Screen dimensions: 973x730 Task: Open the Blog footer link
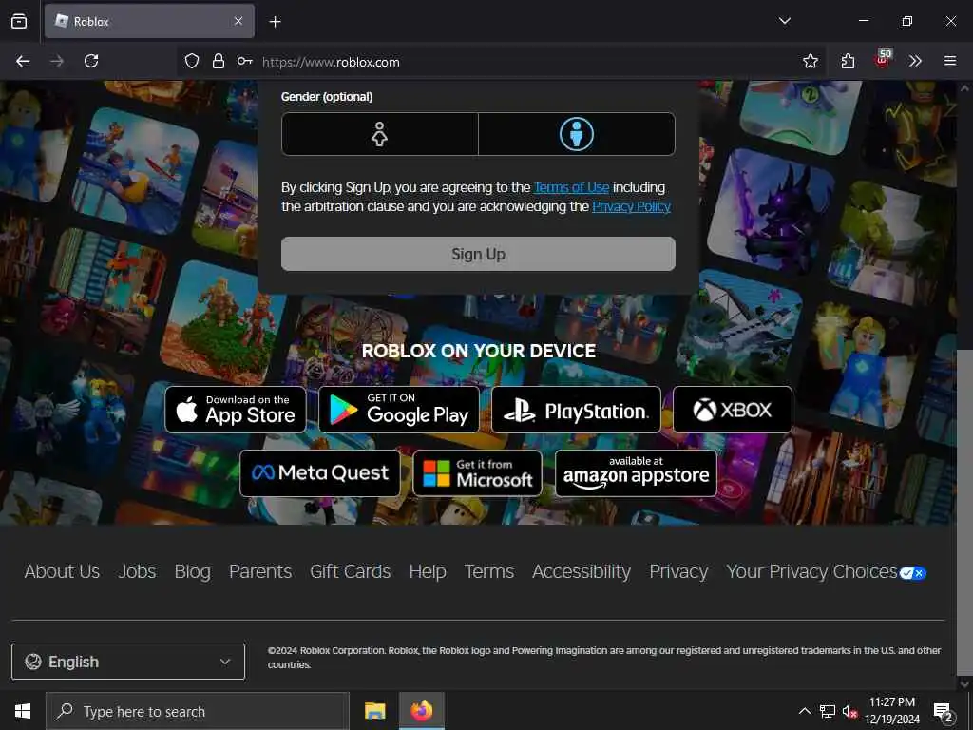[x=192, y=571]
